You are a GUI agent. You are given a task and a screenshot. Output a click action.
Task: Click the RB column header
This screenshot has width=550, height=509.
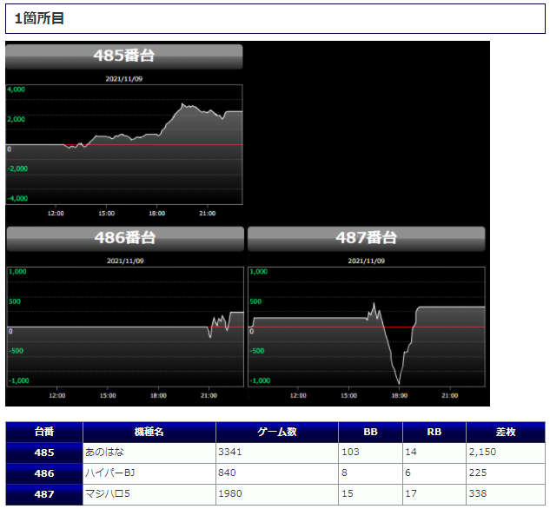pos(434,432)
